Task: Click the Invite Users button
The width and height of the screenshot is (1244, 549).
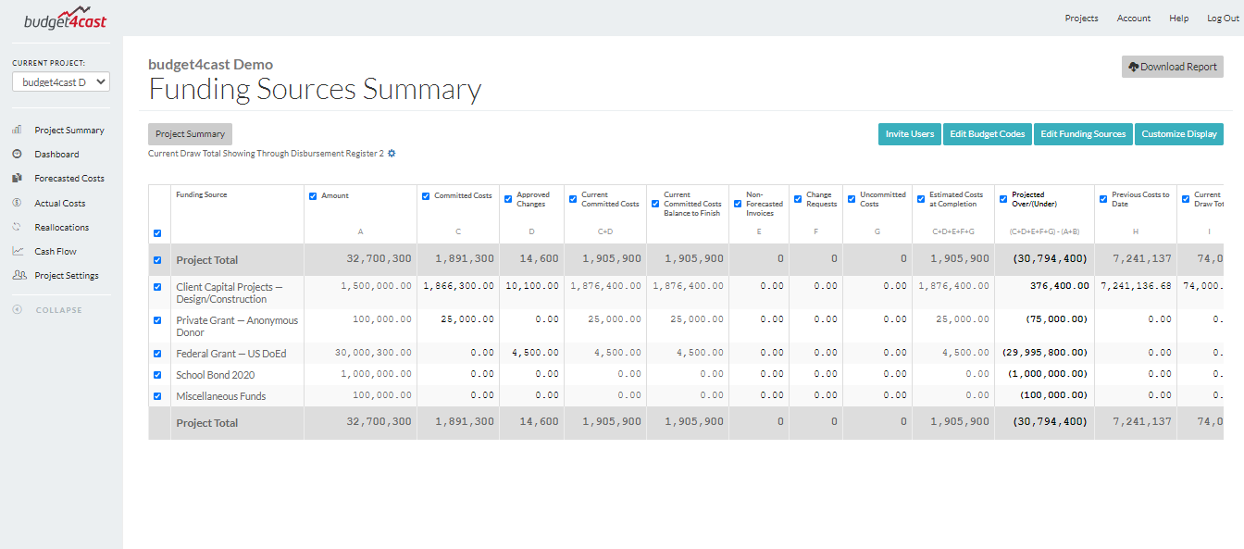Action: (x=910, y=134)
